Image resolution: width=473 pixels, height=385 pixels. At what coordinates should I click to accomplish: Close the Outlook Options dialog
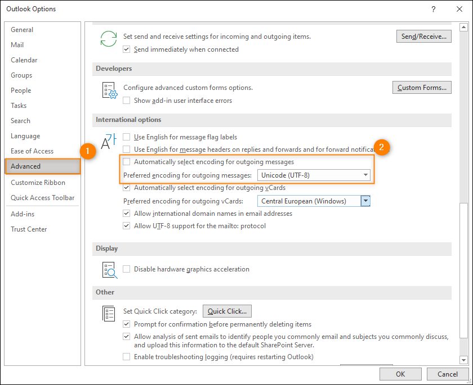(459, 9)
